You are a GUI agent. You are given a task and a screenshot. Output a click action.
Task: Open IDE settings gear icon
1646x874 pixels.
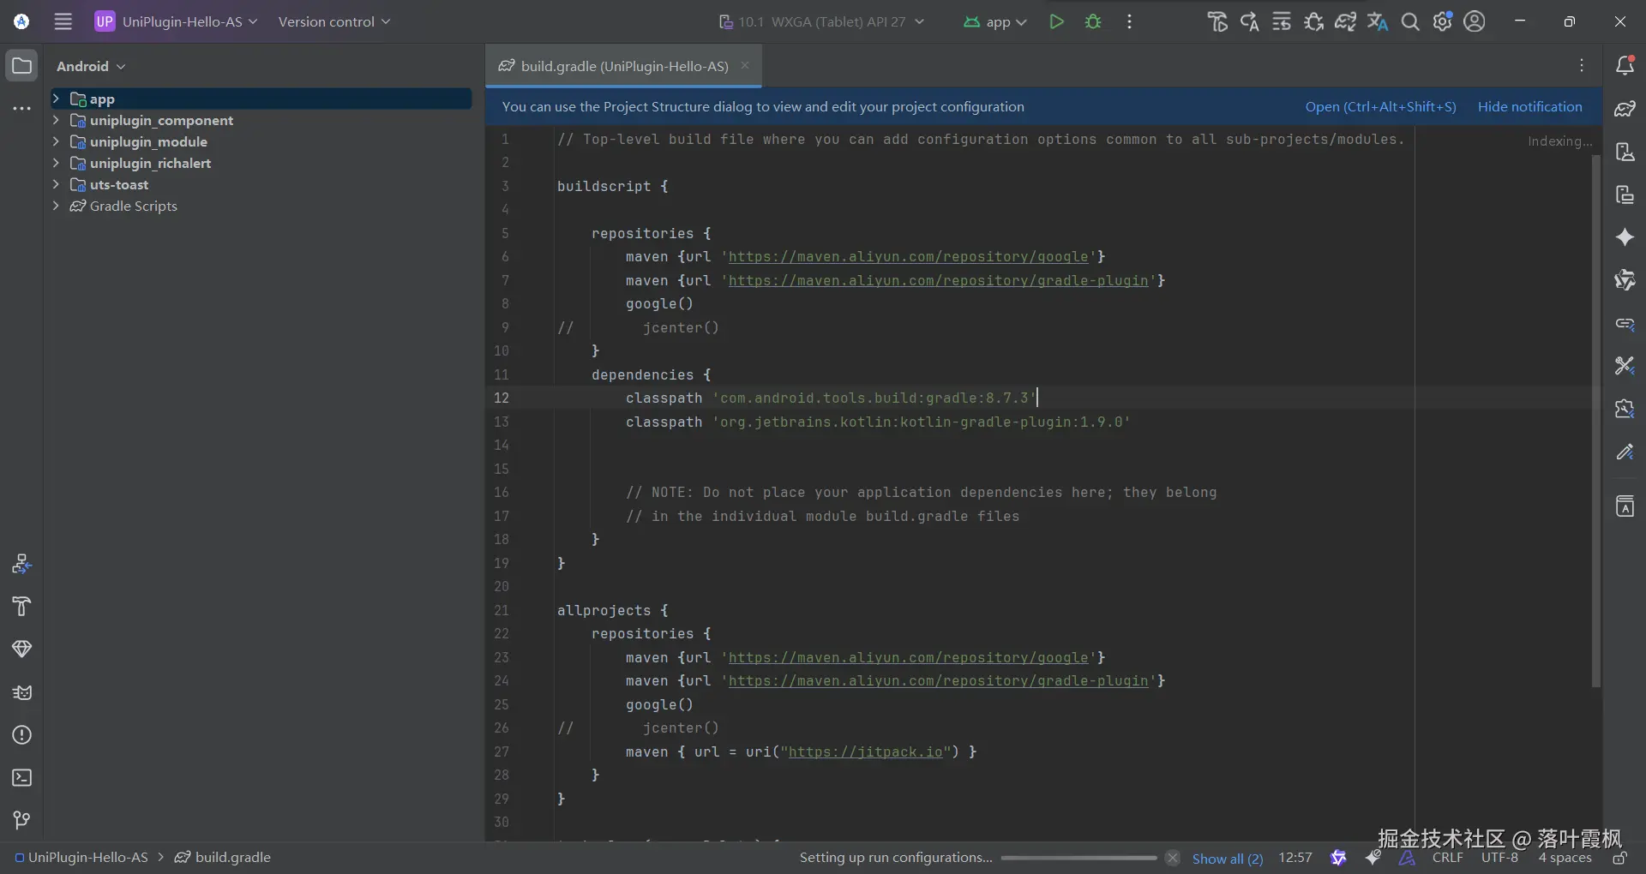pyautogui.click(x=1443, y=22)
